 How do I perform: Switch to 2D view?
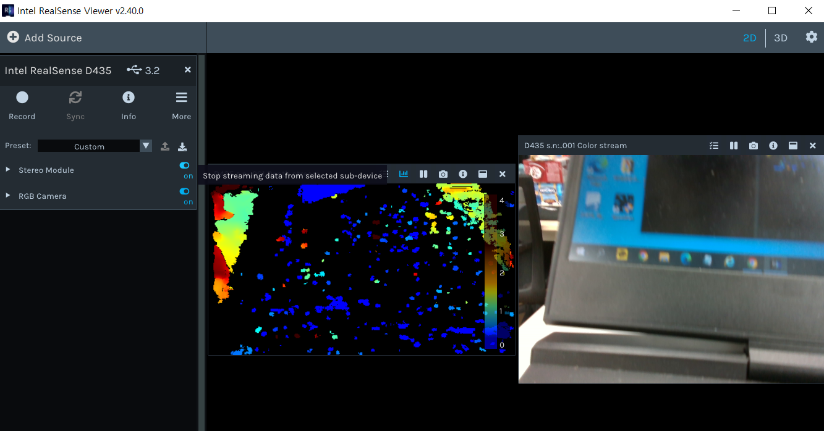coord(749,38)
